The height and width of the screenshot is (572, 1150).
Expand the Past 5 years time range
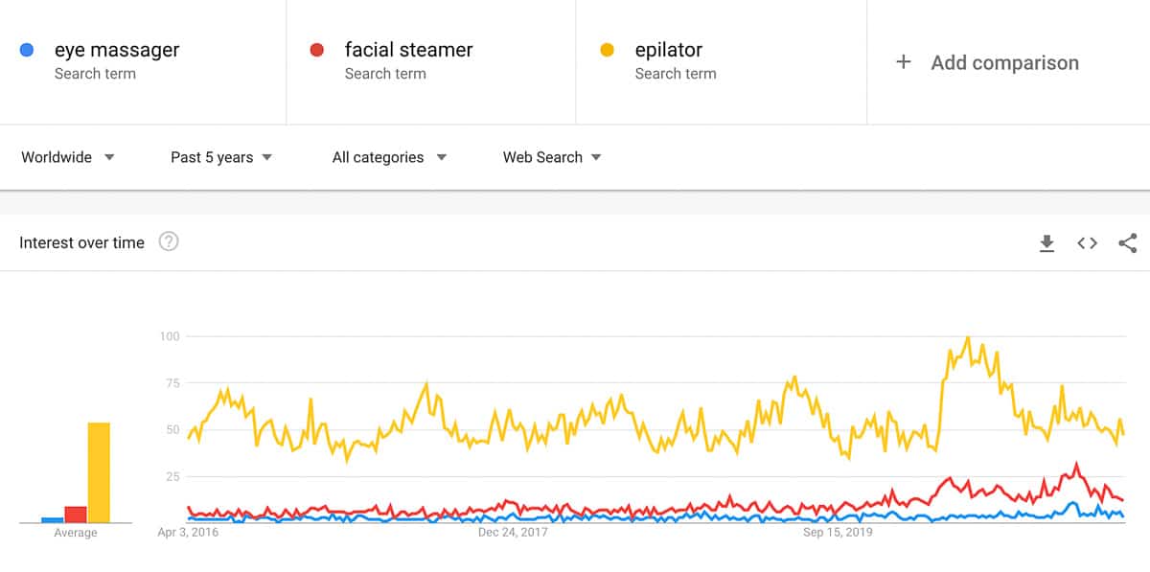[221, 157]
